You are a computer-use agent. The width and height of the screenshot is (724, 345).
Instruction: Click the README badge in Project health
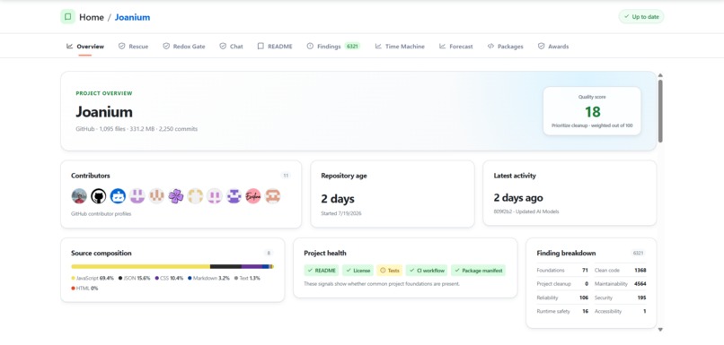click(x=322, y=271)
